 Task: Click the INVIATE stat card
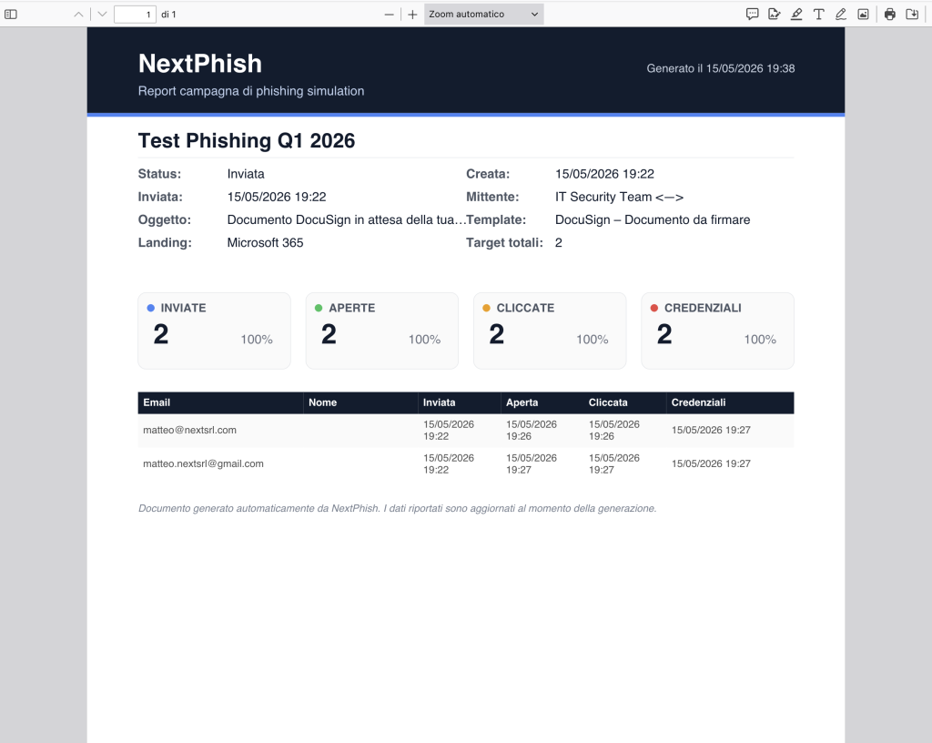click(215, 331)
